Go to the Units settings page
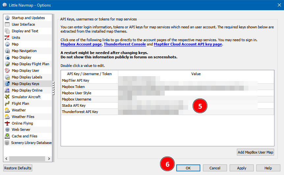This screenshot has width=284, height=175. [16, 38]
